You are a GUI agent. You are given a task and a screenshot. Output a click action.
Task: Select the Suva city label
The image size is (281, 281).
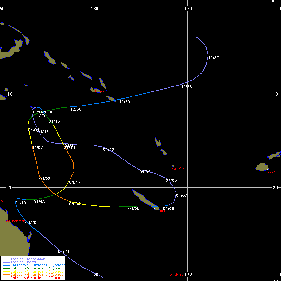271,171
